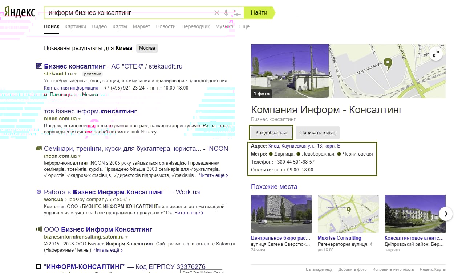Open the Переводчик tab
466x273 pixels.
tap(195, 26)
